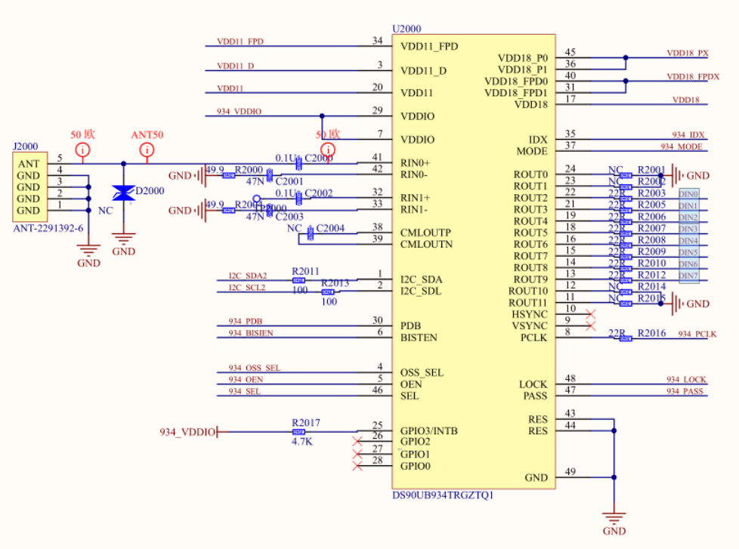Viewport: 739px width, 549px height.
Task: Click the VDD18_FPD0 pin name
Action: point(516,82)
